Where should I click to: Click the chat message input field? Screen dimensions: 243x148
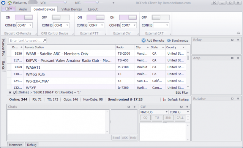coord(59,137)
